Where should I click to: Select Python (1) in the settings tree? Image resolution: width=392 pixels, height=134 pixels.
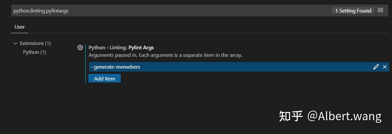pos(34,52)
